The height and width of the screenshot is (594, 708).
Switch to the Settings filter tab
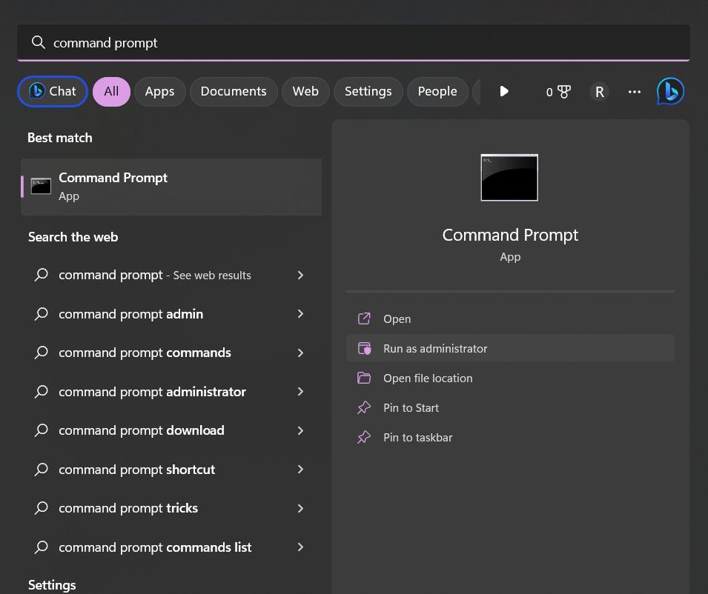pyautogui.click(x=368, y=92)
